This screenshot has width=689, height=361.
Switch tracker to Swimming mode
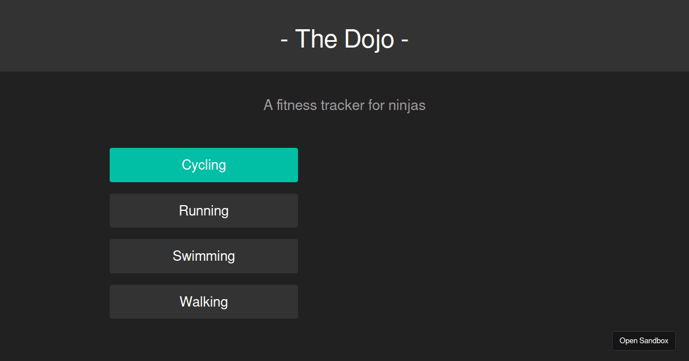[204, 256]
